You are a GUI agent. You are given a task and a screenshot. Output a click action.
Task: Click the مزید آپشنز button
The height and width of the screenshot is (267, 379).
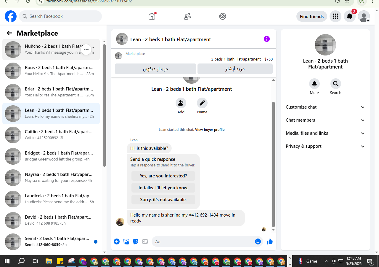(235, 69)
